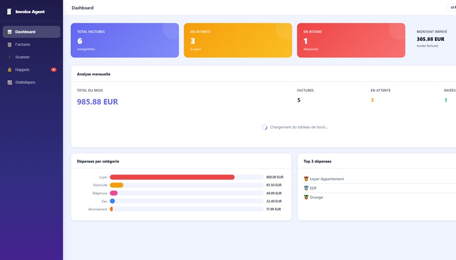Click the refresh button at top right
This screenshot has width=456, height=260.
click(x=452, y=7)
